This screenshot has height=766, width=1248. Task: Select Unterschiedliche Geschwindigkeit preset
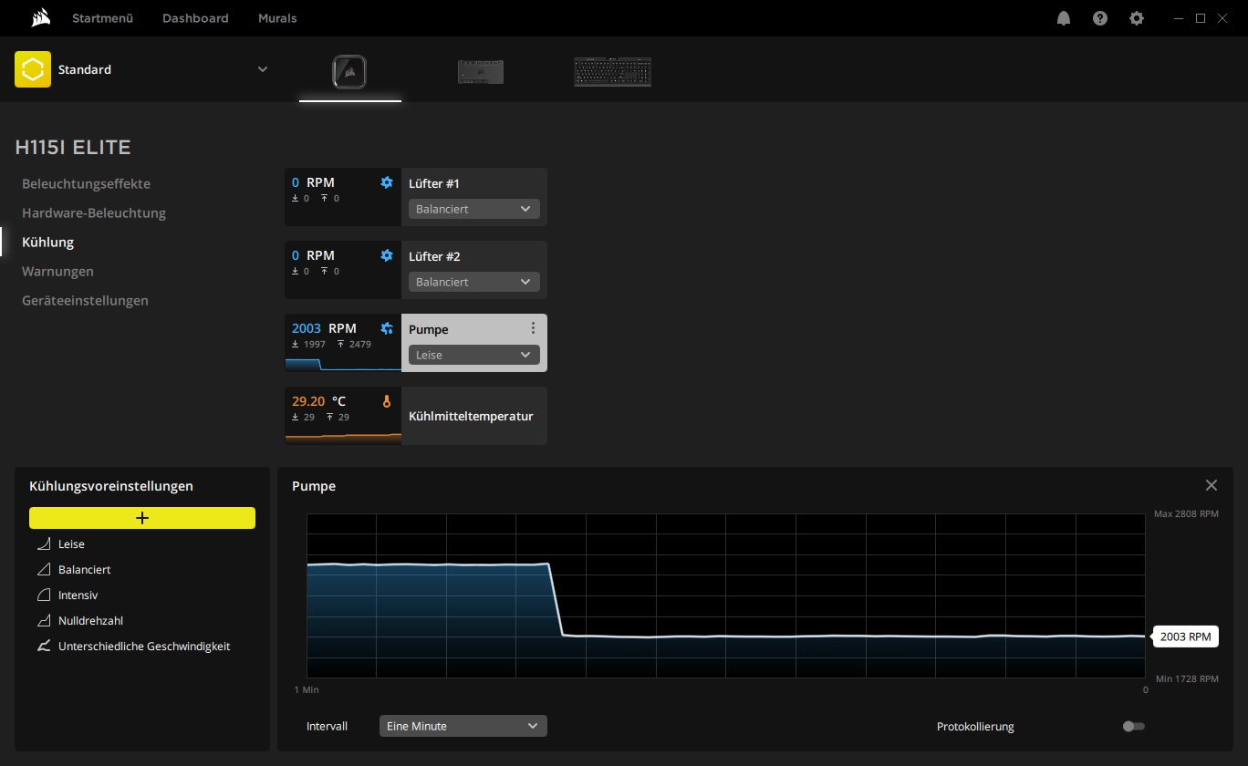coord(144,647)
